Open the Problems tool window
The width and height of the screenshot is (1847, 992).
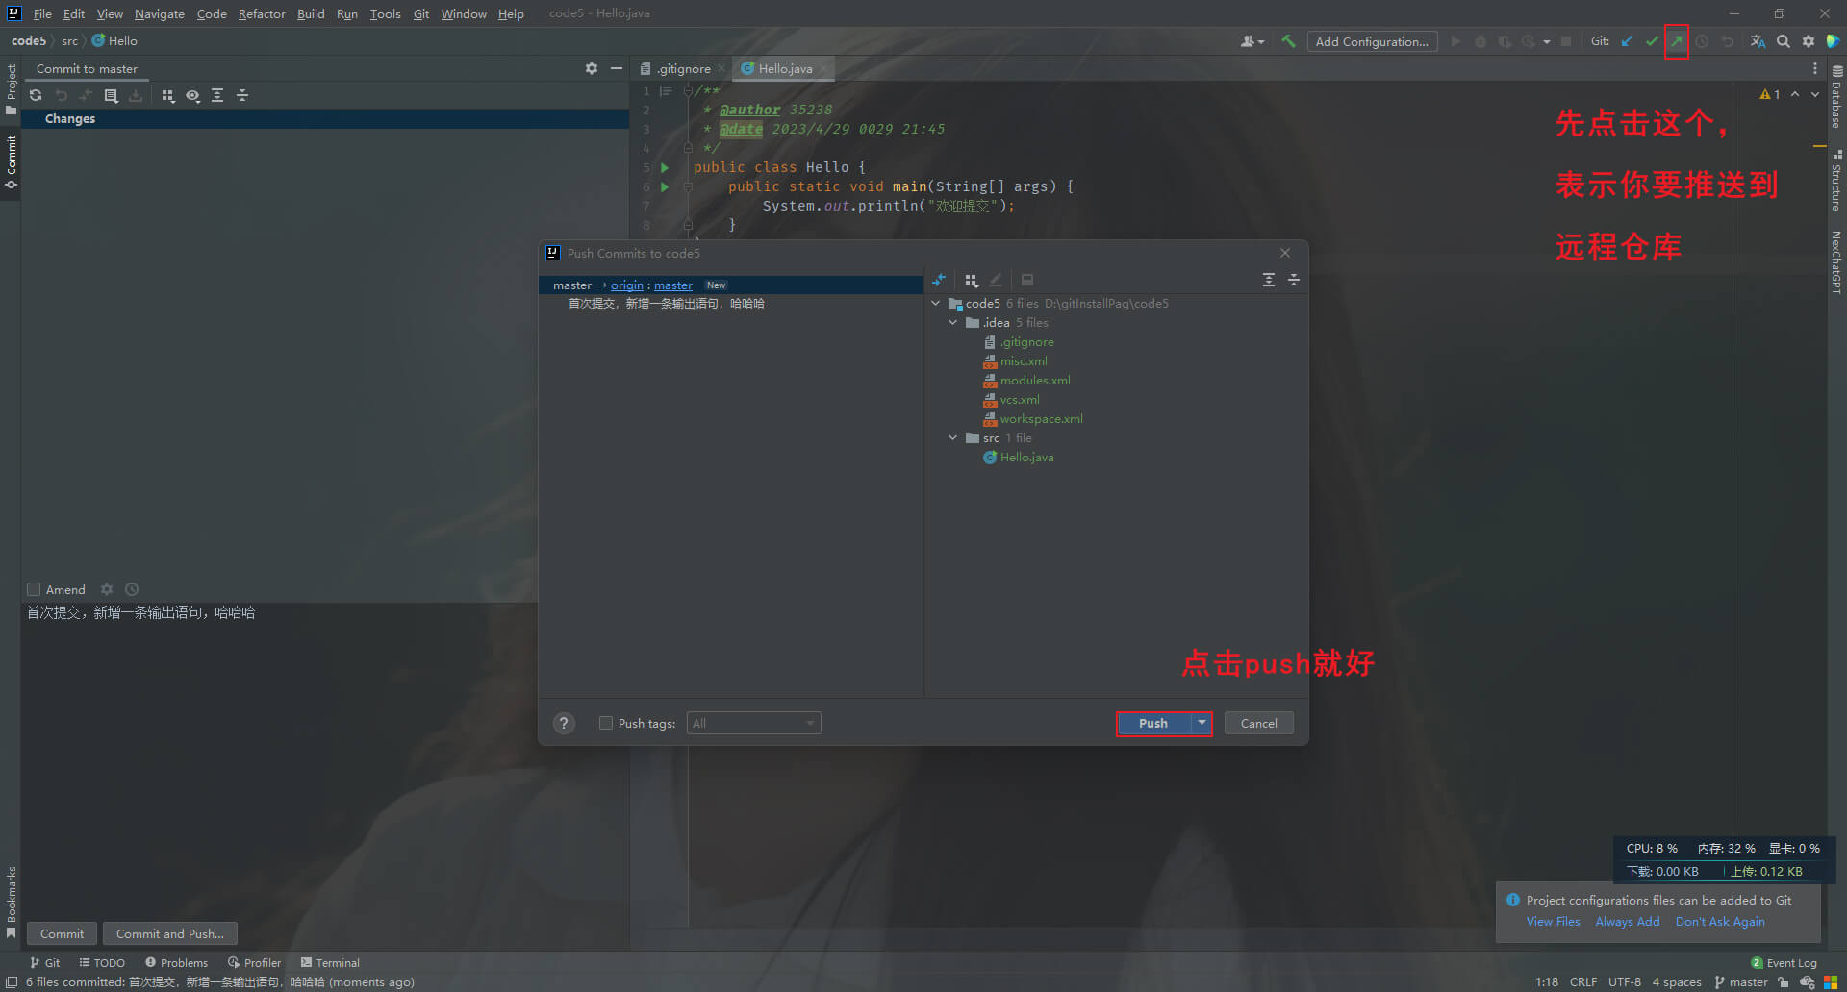coord(176,962)
